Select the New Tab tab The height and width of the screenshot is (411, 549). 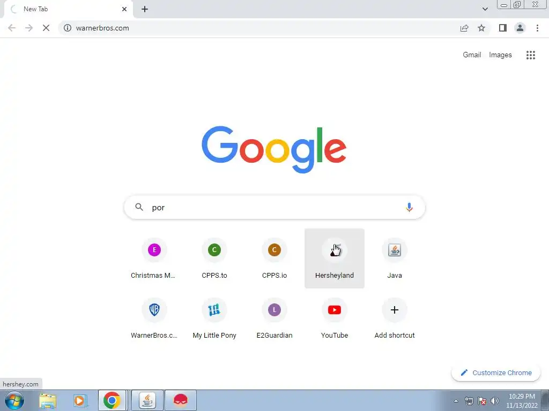click(x=68, y=9)
